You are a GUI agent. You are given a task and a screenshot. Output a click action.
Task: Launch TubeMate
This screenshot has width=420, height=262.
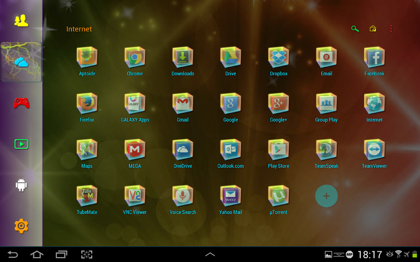coord(87,196)
